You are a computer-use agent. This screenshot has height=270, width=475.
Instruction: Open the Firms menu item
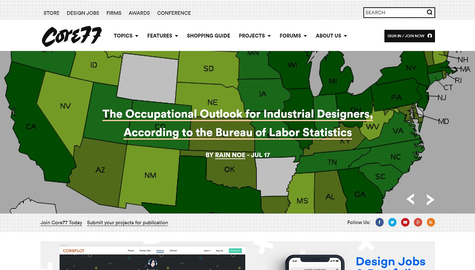114,13
